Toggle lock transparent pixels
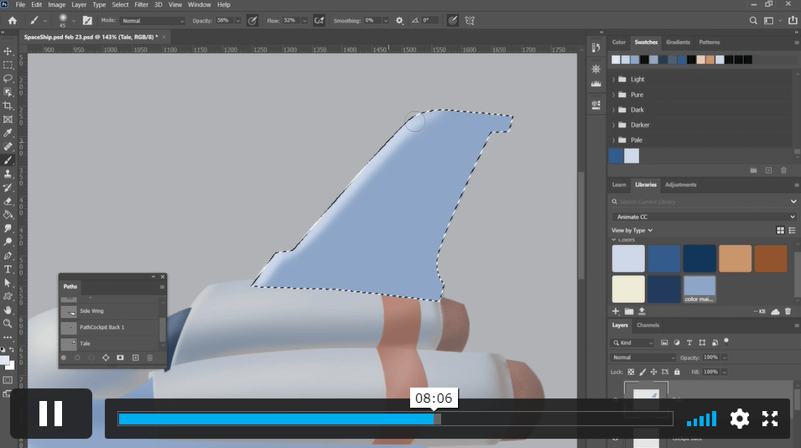 tap(631, 372)
